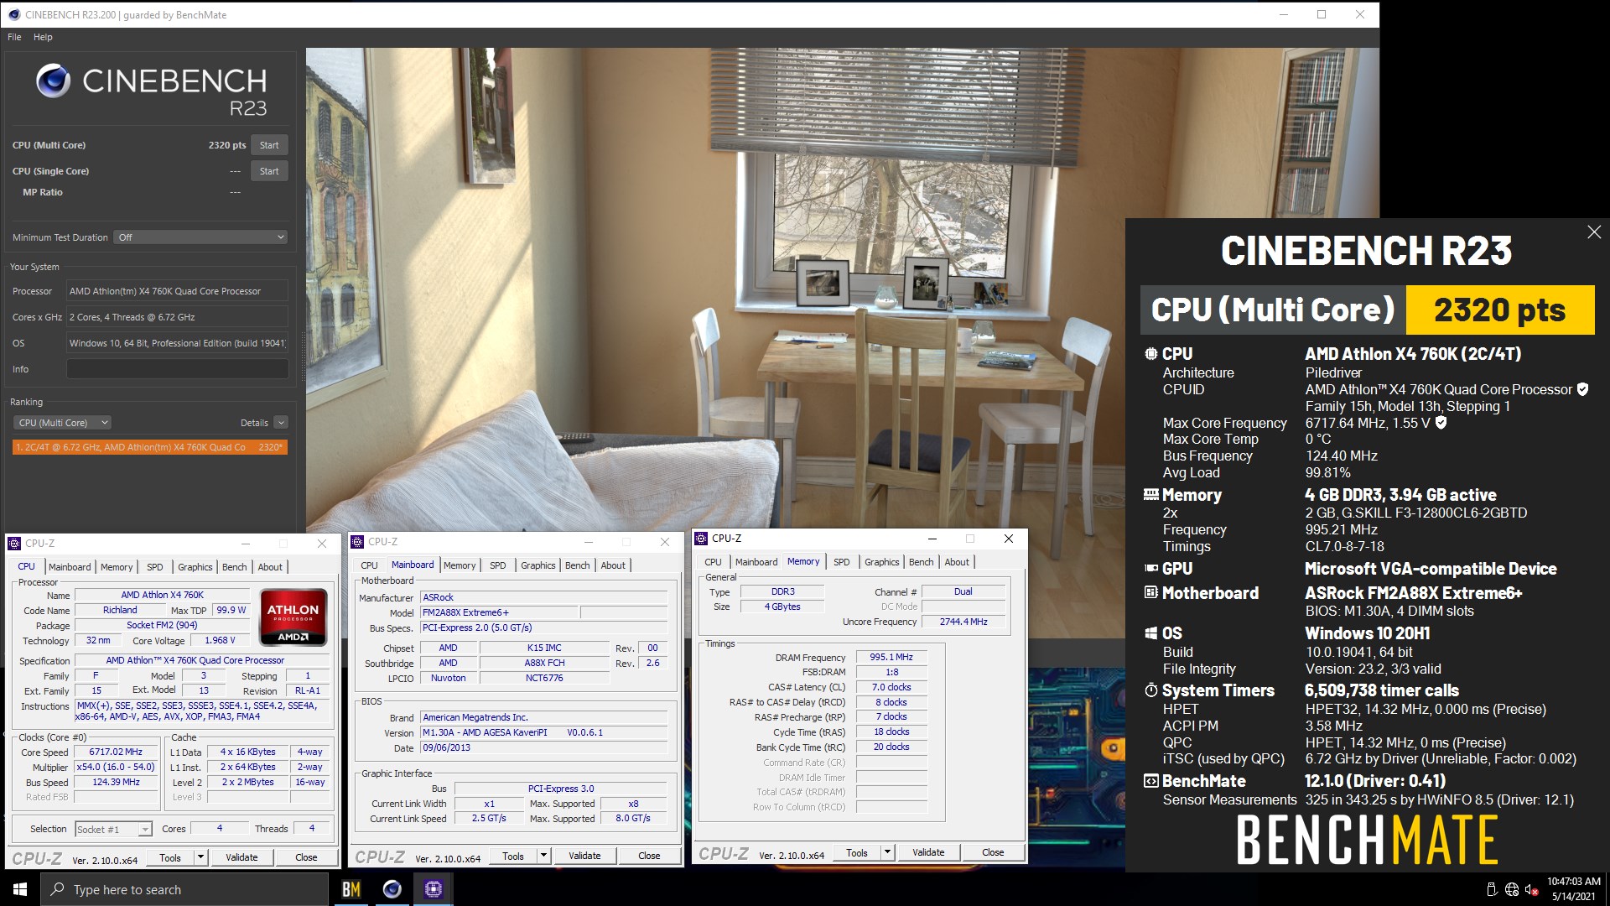The image size is (1610, 906).
Task: Click Cinebench title bar app icon
Action: tap(14, 14)
